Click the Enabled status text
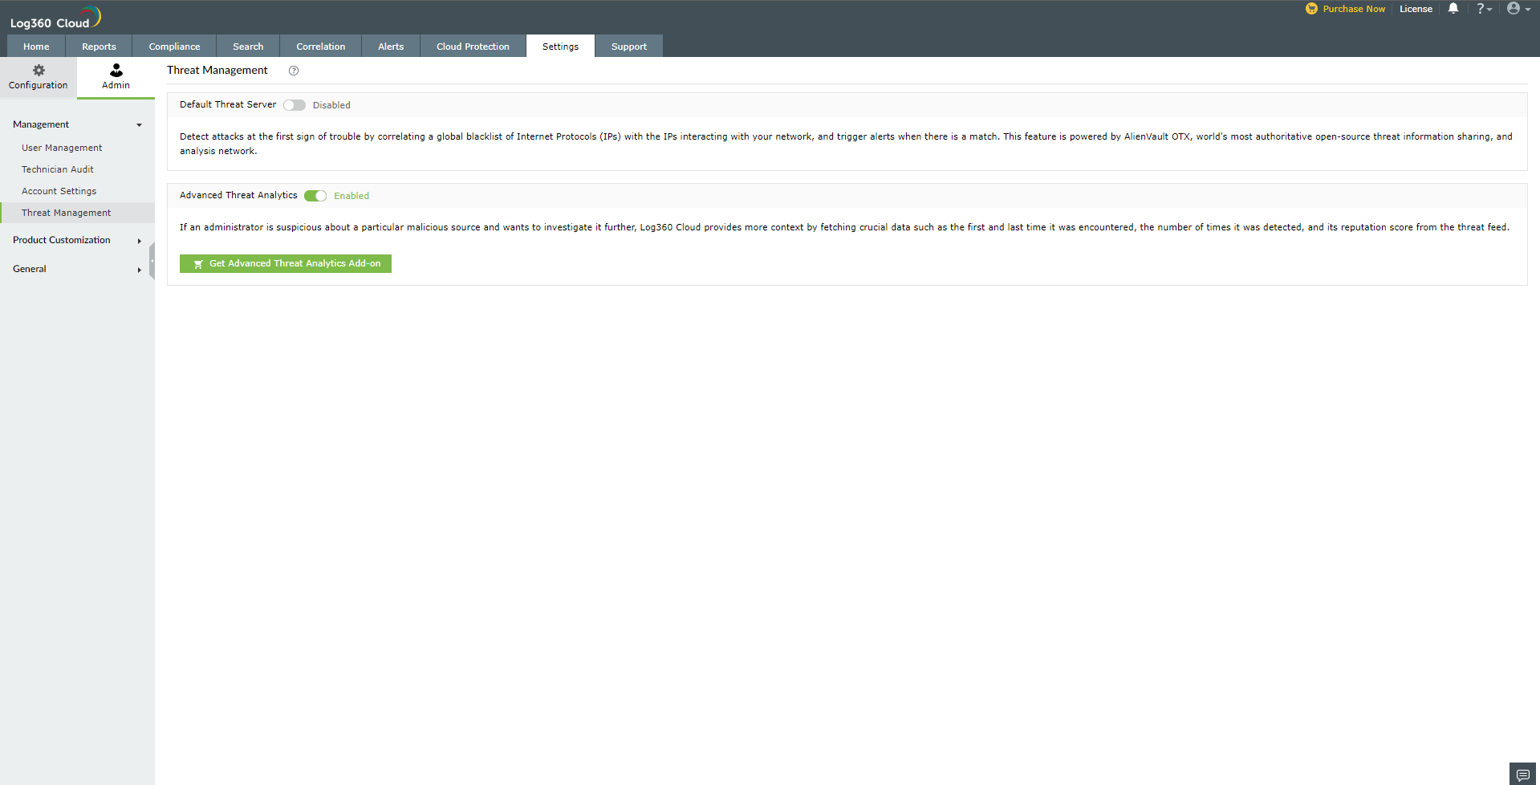Image resolution: width=1540 pixels, height=785 pixels. pyautogui.click(x=351, y=196)
